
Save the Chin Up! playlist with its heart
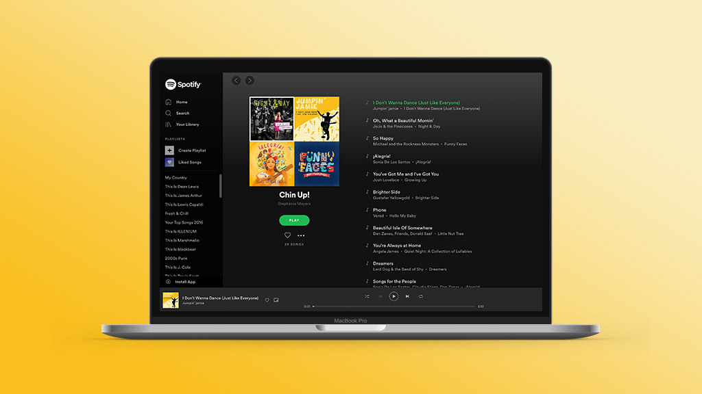[x=287, y=235]
